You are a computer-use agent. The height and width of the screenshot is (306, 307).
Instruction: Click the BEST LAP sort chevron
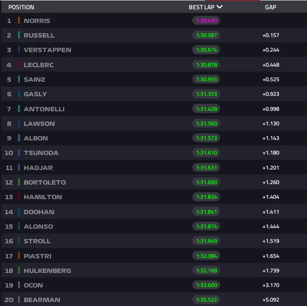pos(220,7)
